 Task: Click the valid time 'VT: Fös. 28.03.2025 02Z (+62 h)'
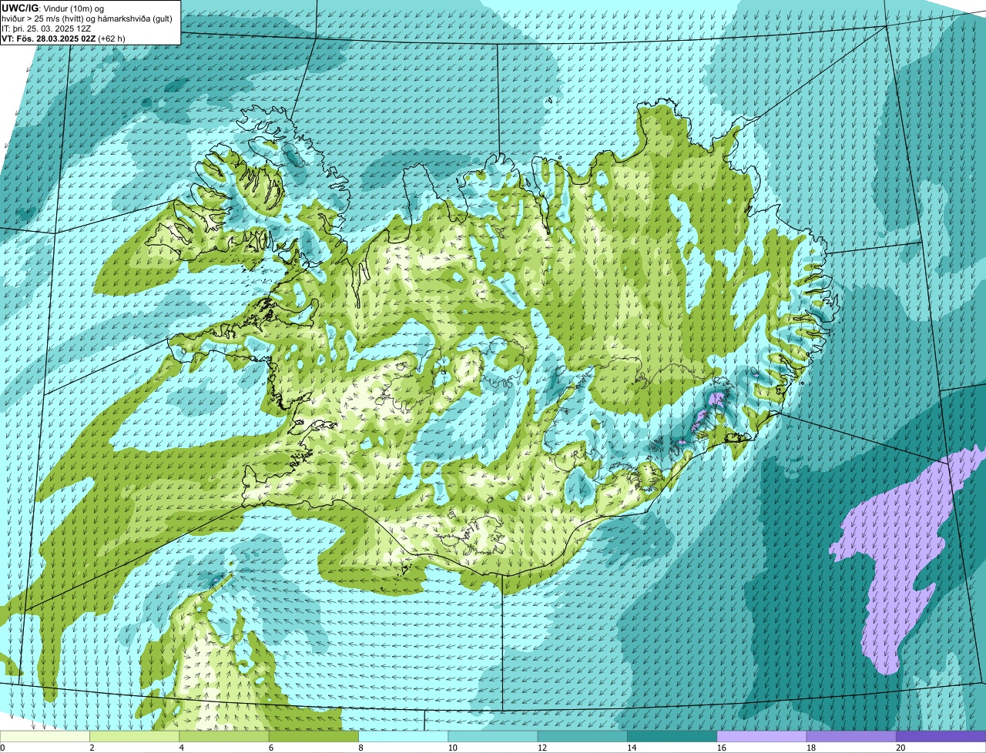point(64,38)
